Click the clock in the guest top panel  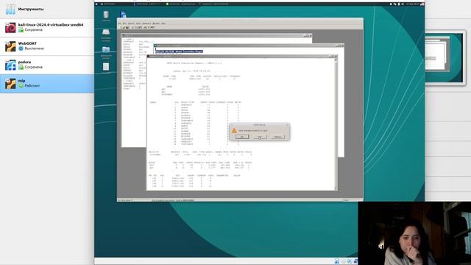[x=413, y=4]
